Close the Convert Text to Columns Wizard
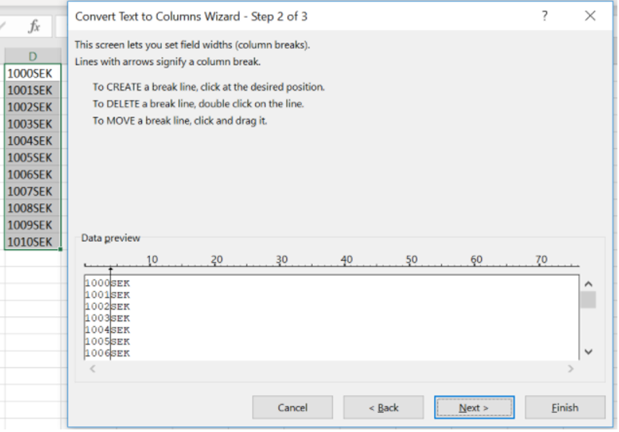 click(590, 16)
